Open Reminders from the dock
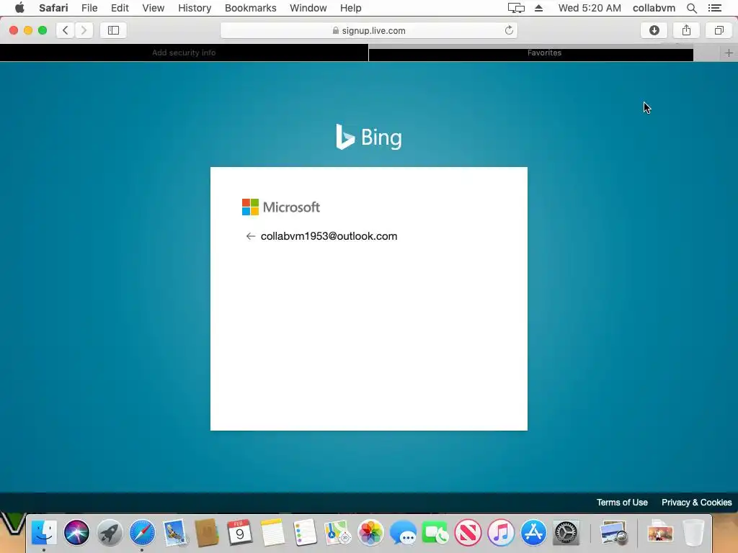 click(305, 533)
